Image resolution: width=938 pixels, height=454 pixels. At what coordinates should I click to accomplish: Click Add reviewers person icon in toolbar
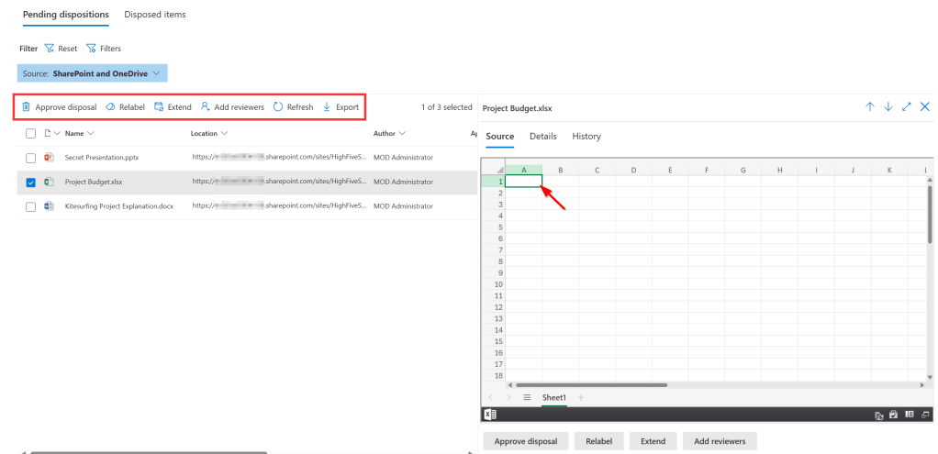206,107
